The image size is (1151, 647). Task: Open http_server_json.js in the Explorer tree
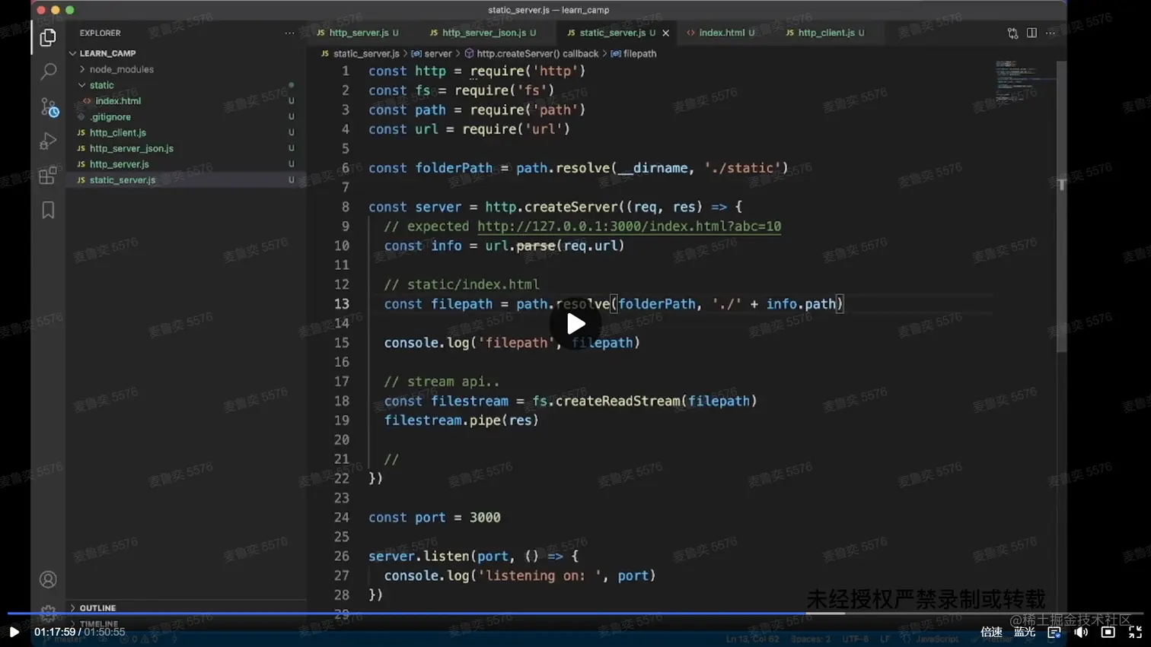click(132, 149)
